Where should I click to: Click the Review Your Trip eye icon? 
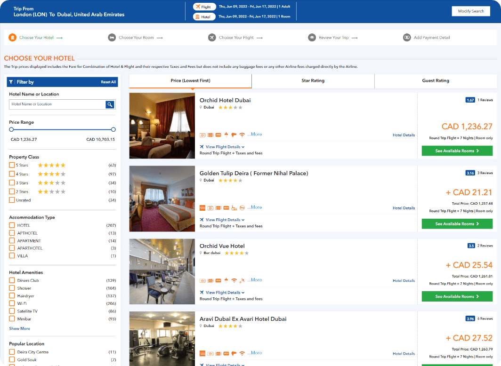tap(312, 38)
